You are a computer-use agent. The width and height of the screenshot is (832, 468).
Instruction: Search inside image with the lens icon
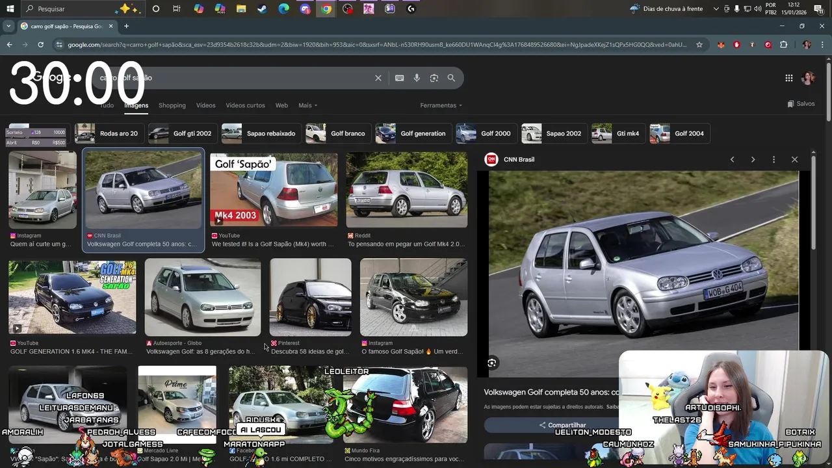point(492,363)
